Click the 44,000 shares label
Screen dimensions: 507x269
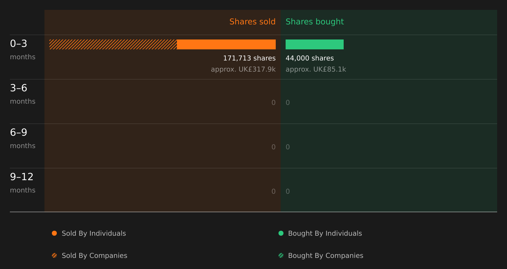pos(310,58)
